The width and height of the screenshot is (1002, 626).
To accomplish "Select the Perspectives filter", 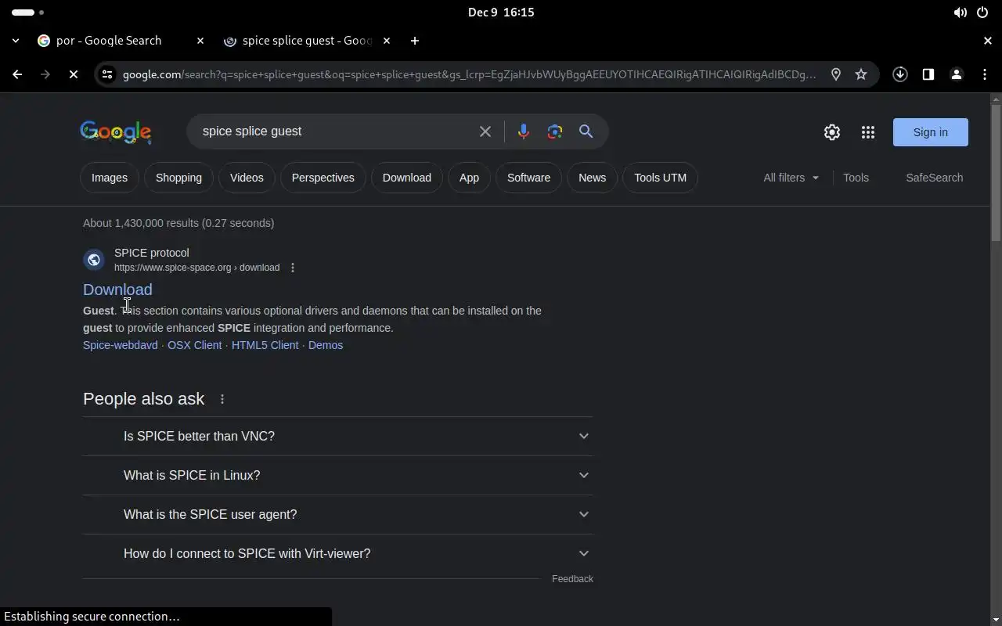I will click(x=323, y=178).
